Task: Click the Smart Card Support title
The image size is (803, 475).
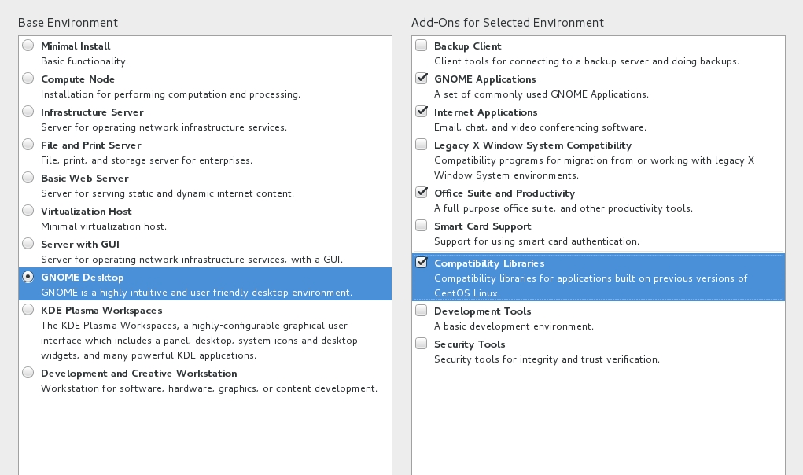Action: click(x=482, y=226)
